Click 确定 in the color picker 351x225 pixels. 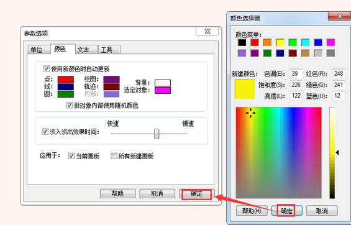[287, 211]
